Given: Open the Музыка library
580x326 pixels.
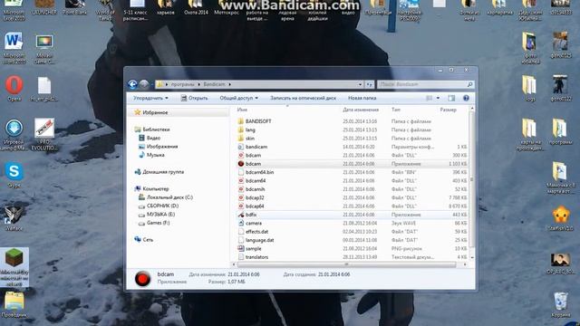Looking at the screenshot, I should pos(155,155).
